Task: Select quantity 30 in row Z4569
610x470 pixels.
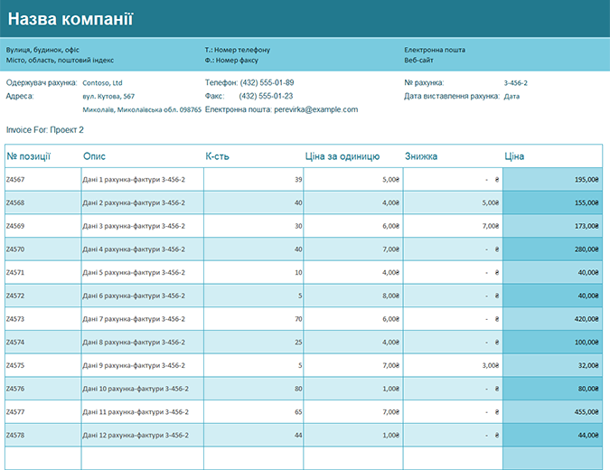Action: tap(253, 226)
